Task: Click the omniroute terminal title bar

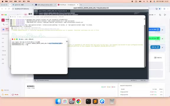Action: 77,17
